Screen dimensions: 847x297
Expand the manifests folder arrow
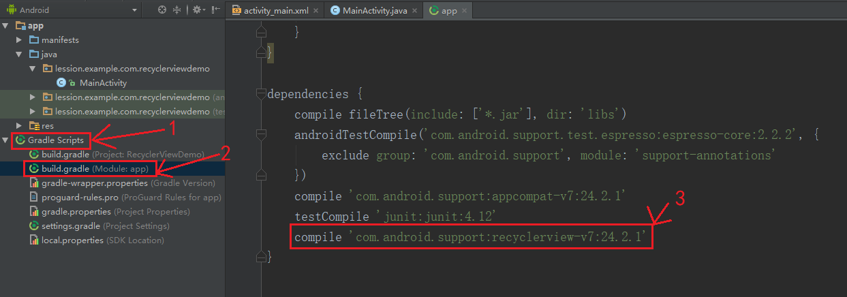(20, 40)
